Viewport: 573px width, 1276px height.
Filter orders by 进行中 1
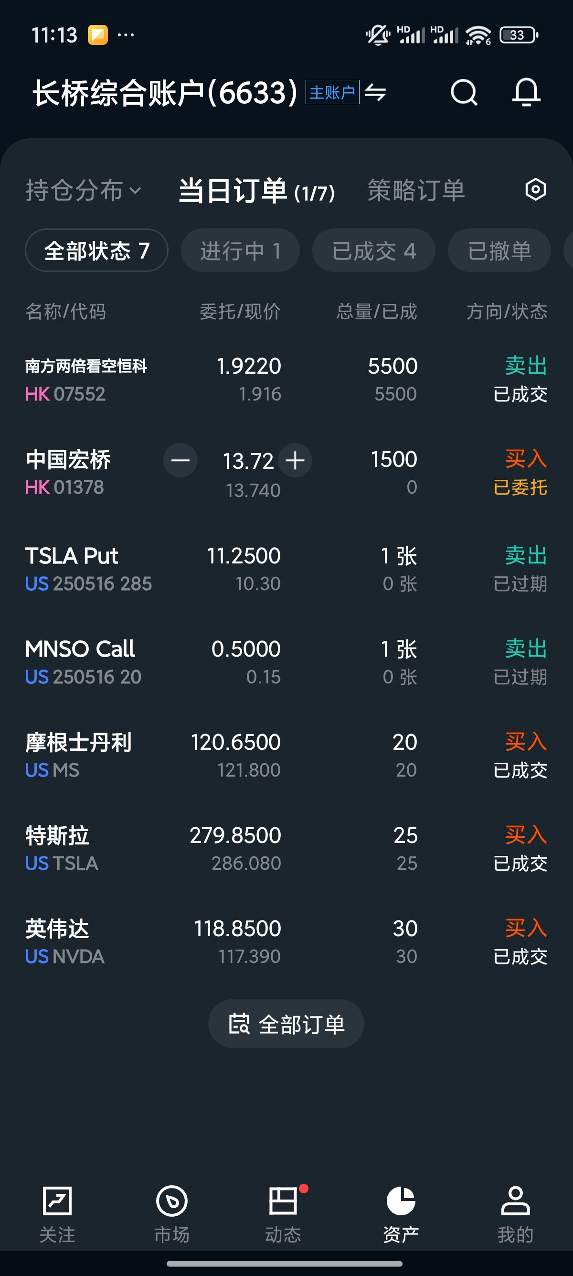[x=240, y=250]
